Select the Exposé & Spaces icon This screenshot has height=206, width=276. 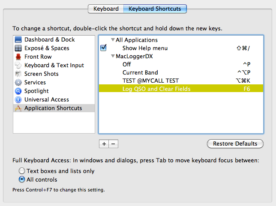coord(18,48)
